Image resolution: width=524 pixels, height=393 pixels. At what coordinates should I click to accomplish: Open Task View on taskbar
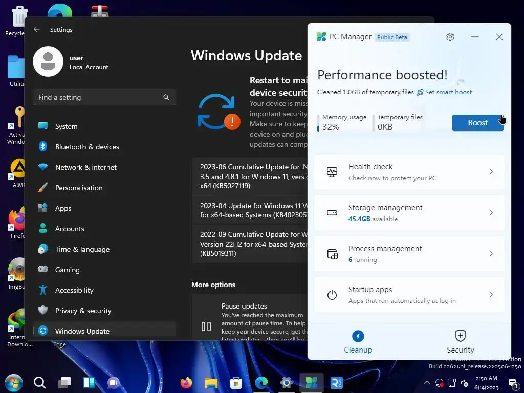pos(64,382)
